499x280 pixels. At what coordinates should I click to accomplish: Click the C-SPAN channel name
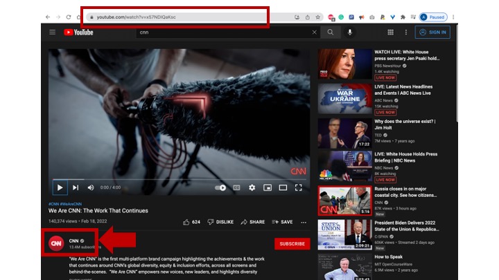[x=381, y=236]
